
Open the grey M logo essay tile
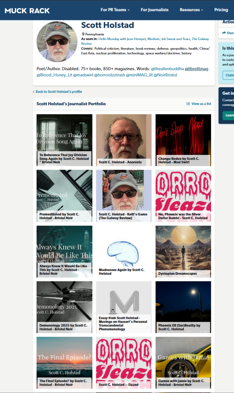point(124,307)
